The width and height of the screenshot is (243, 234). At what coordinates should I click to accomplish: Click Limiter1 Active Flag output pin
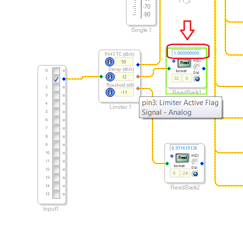(138, 89)
